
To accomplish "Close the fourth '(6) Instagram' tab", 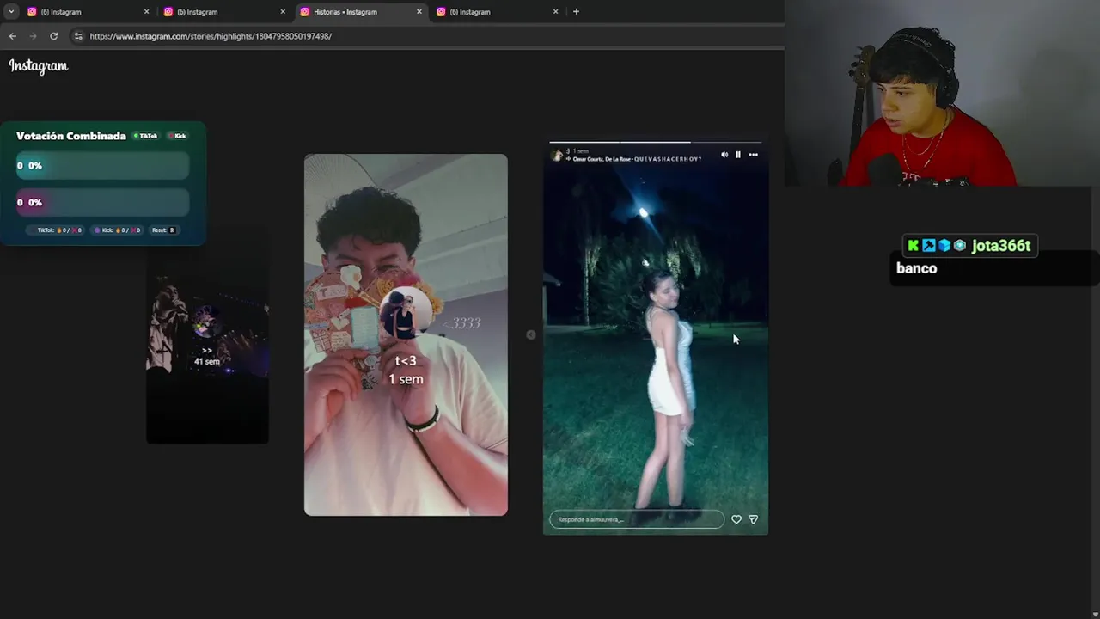I will 555,12.
